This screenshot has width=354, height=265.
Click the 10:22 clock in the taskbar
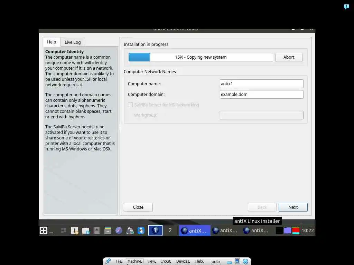(x=307, y=230)
